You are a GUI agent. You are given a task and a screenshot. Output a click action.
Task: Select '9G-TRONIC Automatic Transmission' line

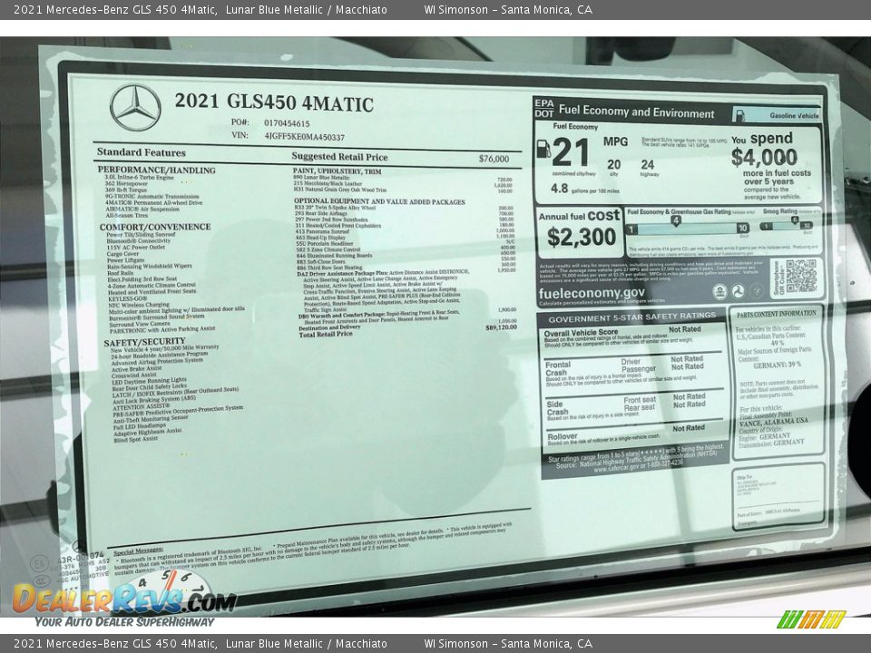click(x=152, y=197)
